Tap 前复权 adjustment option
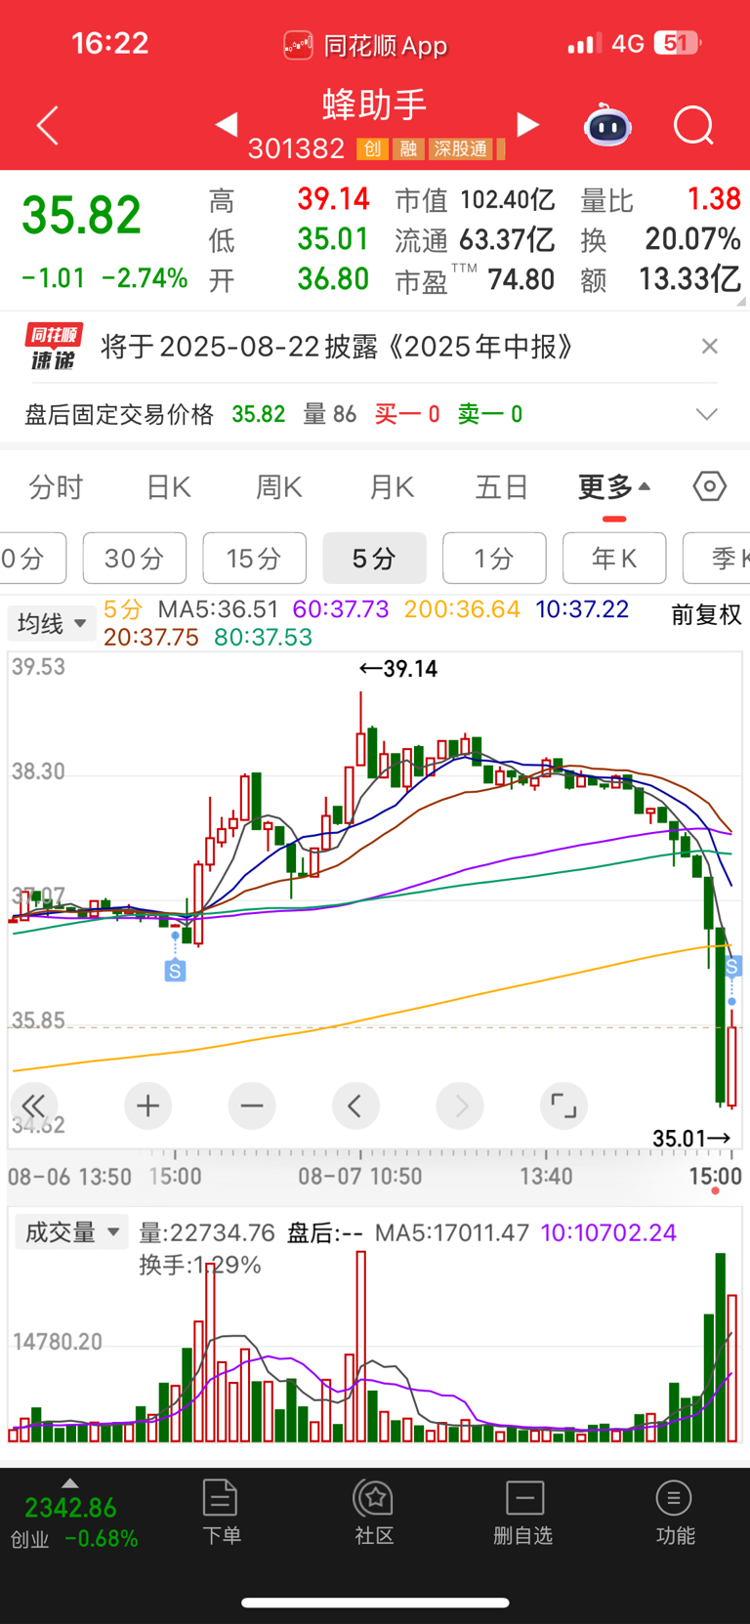The image size is (750, 1624). (x=706, y=614)
